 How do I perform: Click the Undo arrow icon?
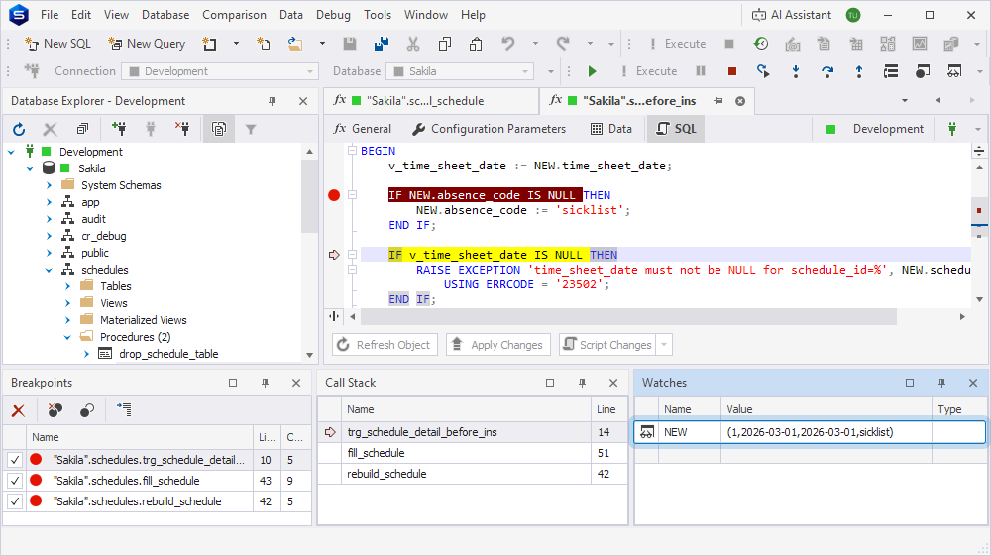[508, 44]
